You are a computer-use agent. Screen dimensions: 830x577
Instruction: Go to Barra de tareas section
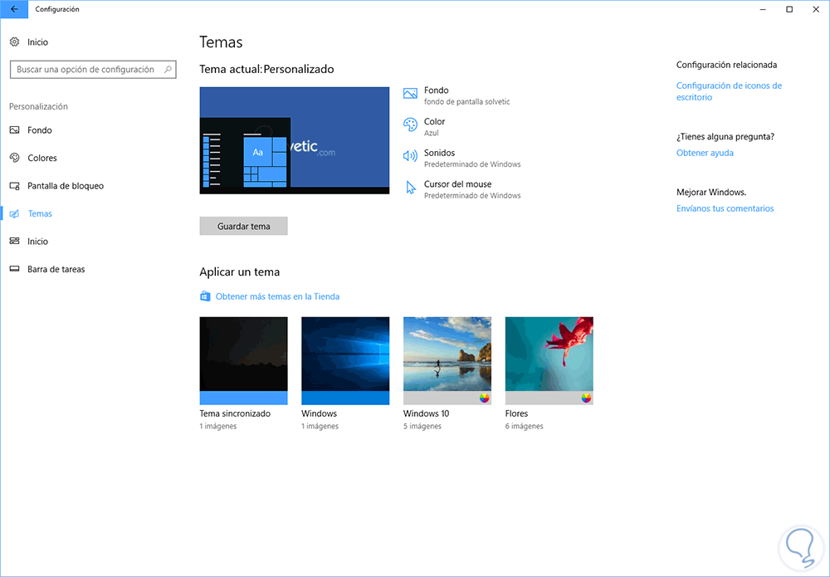[56, 269]
